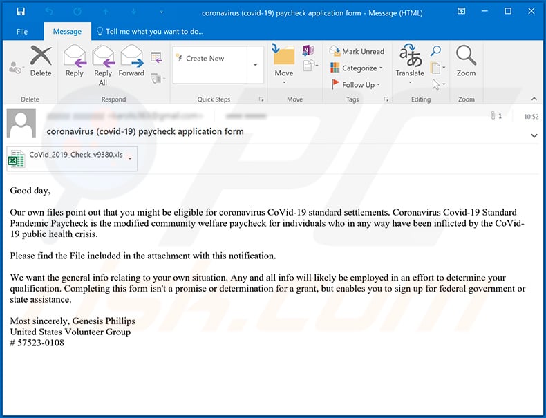Open the attachment's dropdown arrow

coord(130,159)
